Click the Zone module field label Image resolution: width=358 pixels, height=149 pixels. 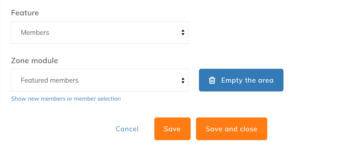click(x=35, y=61)
